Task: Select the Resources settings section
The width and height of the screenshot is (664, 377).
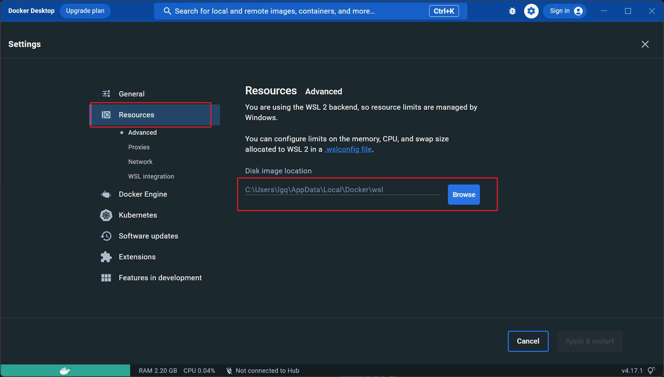Action: (155, 115)
